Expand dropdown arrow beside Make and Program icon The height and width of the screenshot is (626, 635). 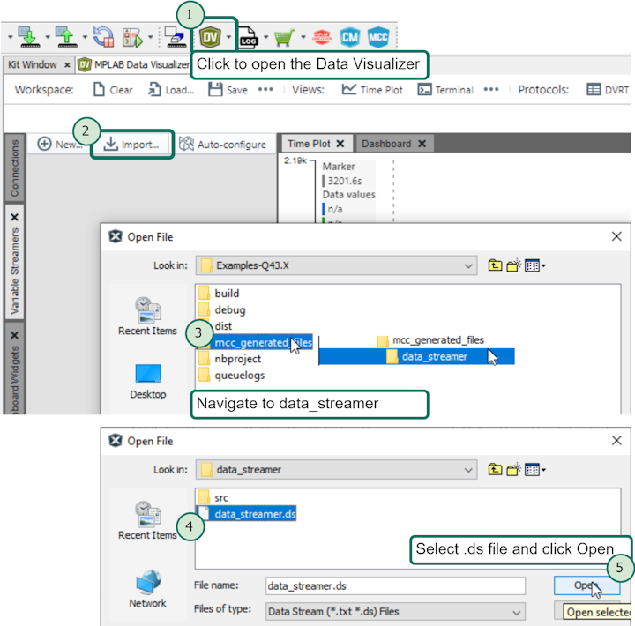(x=48, y=37)
